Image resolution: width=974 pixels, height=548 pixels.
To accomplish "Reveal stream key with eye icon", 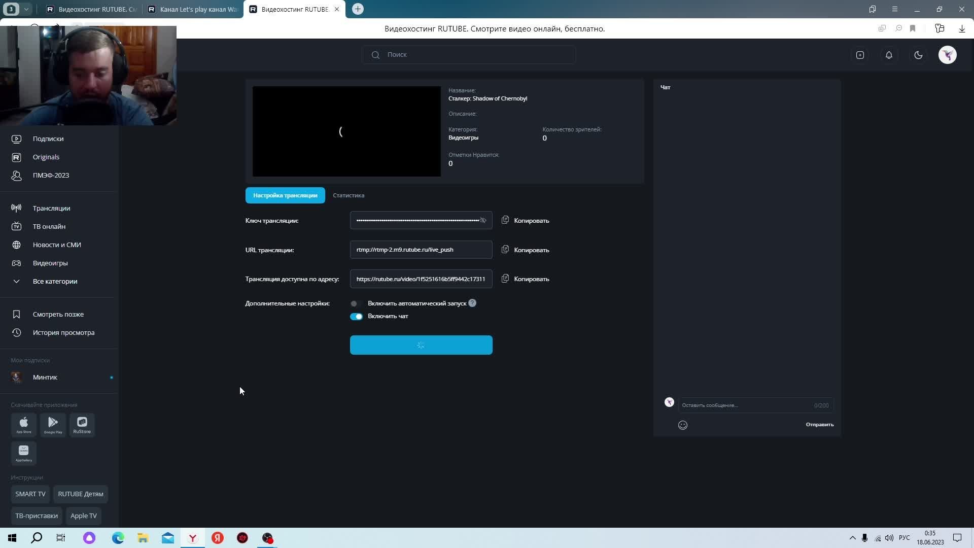I will (483, 220).
